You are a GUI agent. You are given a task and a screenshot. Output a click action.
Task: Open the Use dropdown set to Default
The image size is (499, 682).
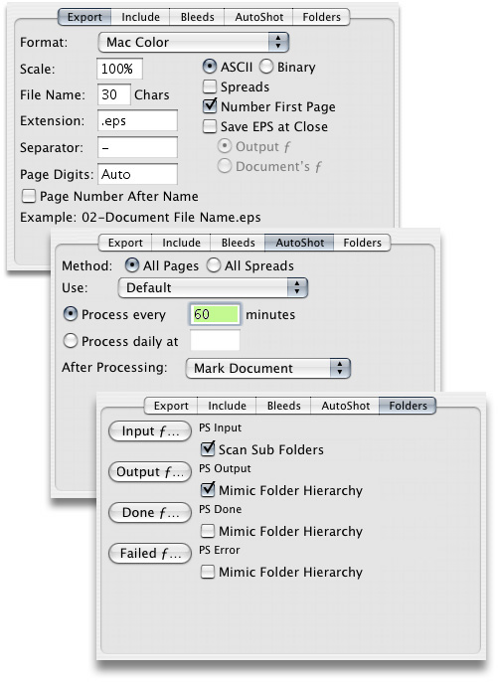213,288
